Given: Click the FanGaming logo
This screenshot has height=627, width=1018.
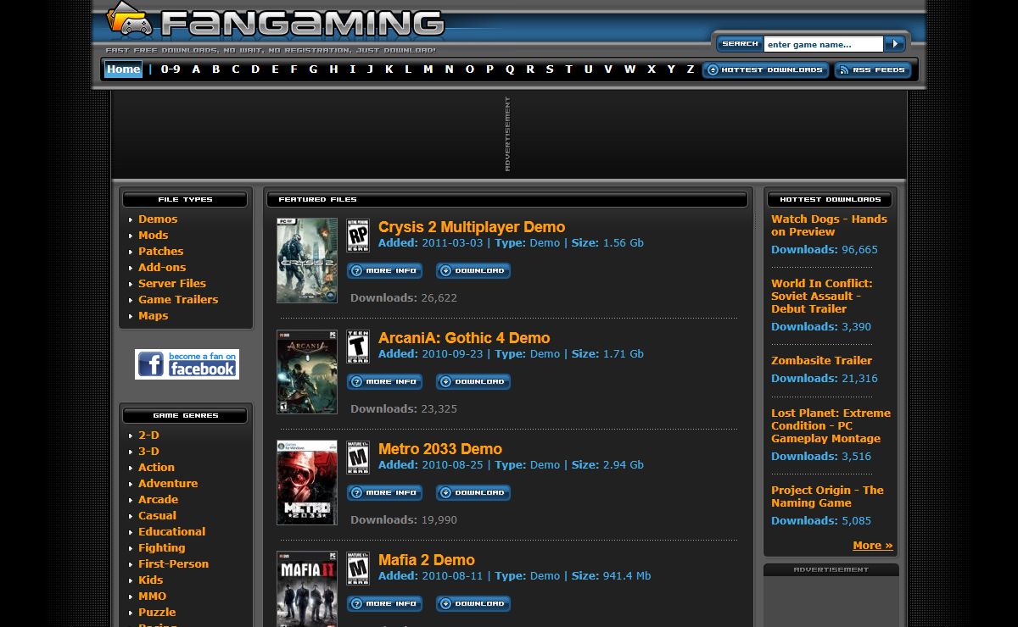Looking at the screenshot, I should click(275, 22).
